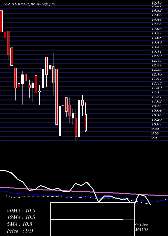The height and width of the screenshot is (236, 168).
Task: Click the 10.45 price axis label
Action: [157, 115]
